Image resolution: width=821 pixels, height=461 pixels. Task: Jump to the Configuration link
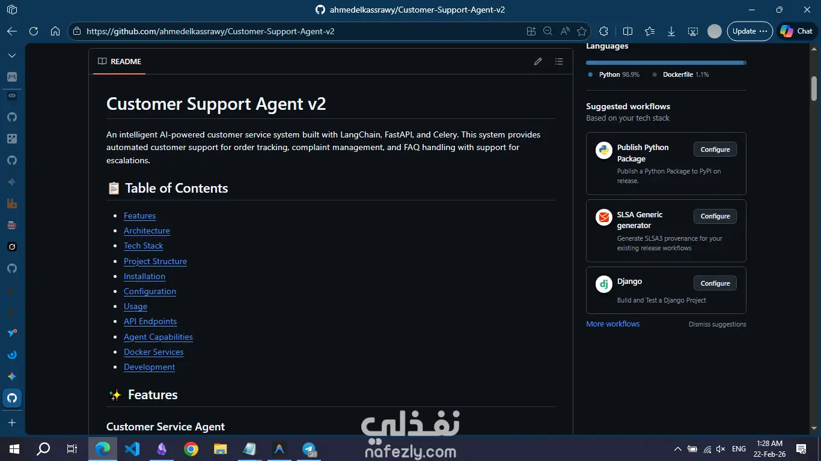[150, 291]
